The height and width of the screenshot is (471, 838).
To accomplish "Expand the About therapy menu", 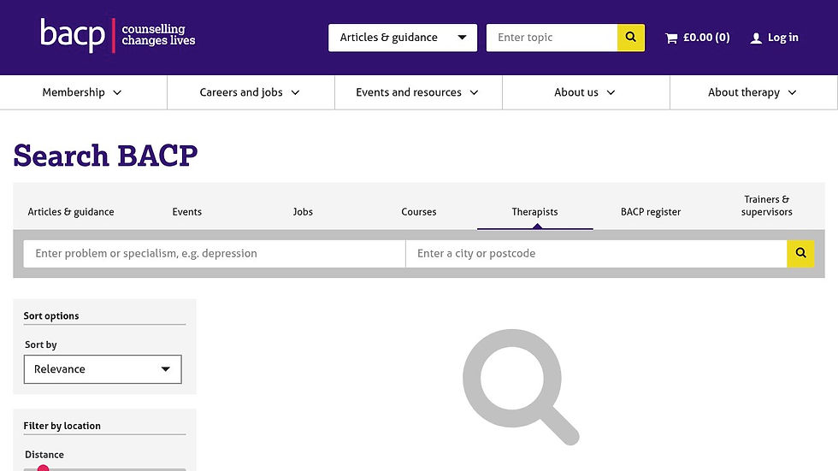I will coord(753,92).
